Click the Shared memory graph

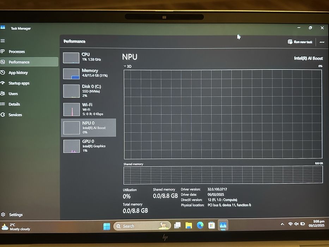pyautogui.click(x=223, y=175)
